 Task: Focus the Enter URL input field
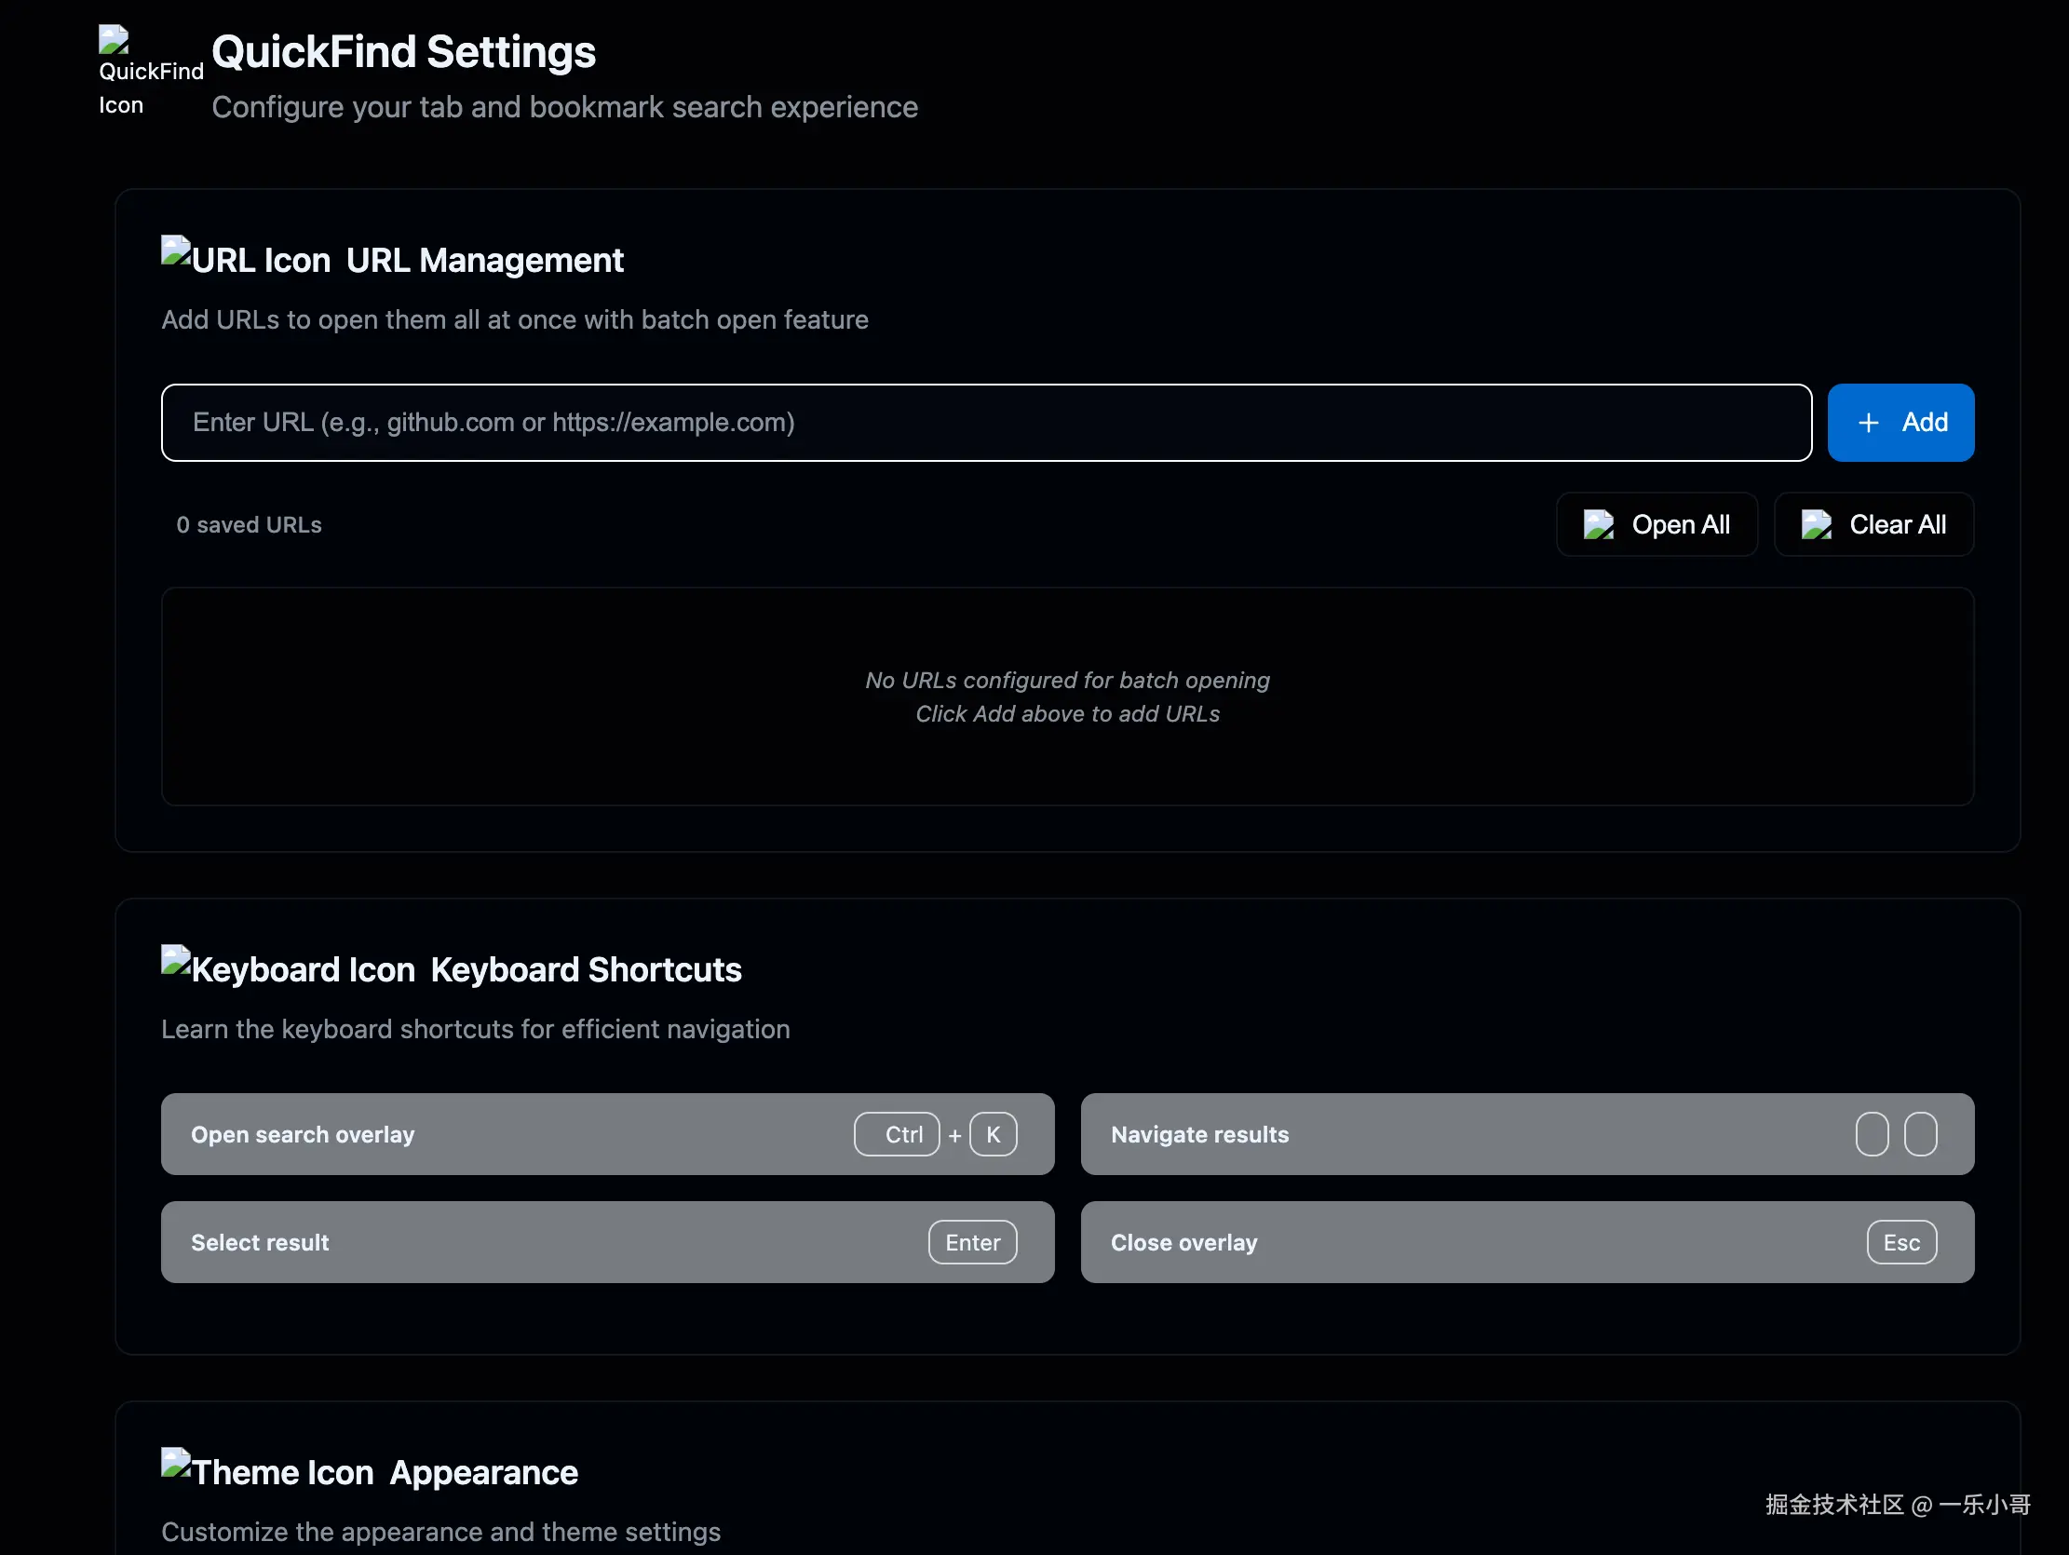(x=985, y=423)
